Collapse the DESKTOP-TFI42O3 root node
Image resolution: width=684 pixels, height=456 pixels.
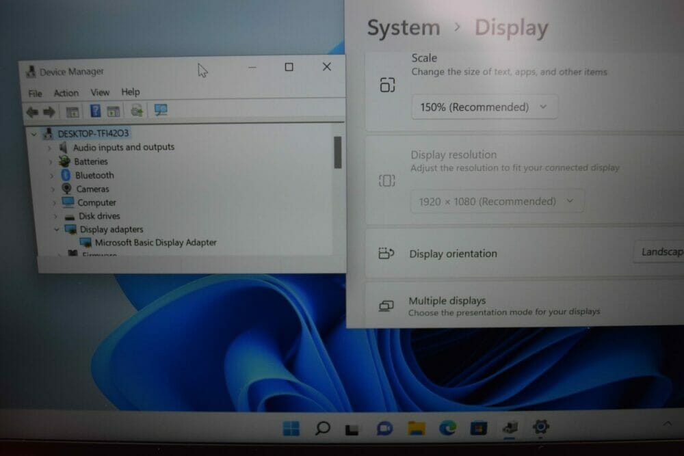34,134
